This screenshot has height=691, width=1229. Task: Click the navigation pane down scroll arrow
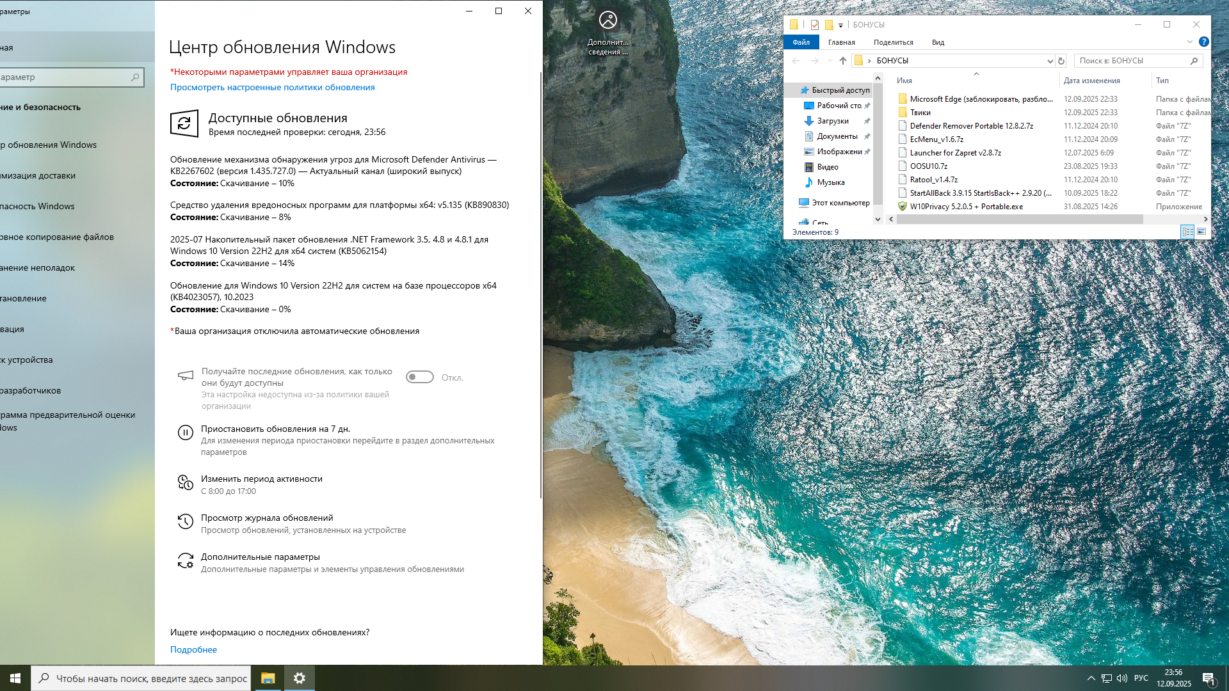click(878, 219)
